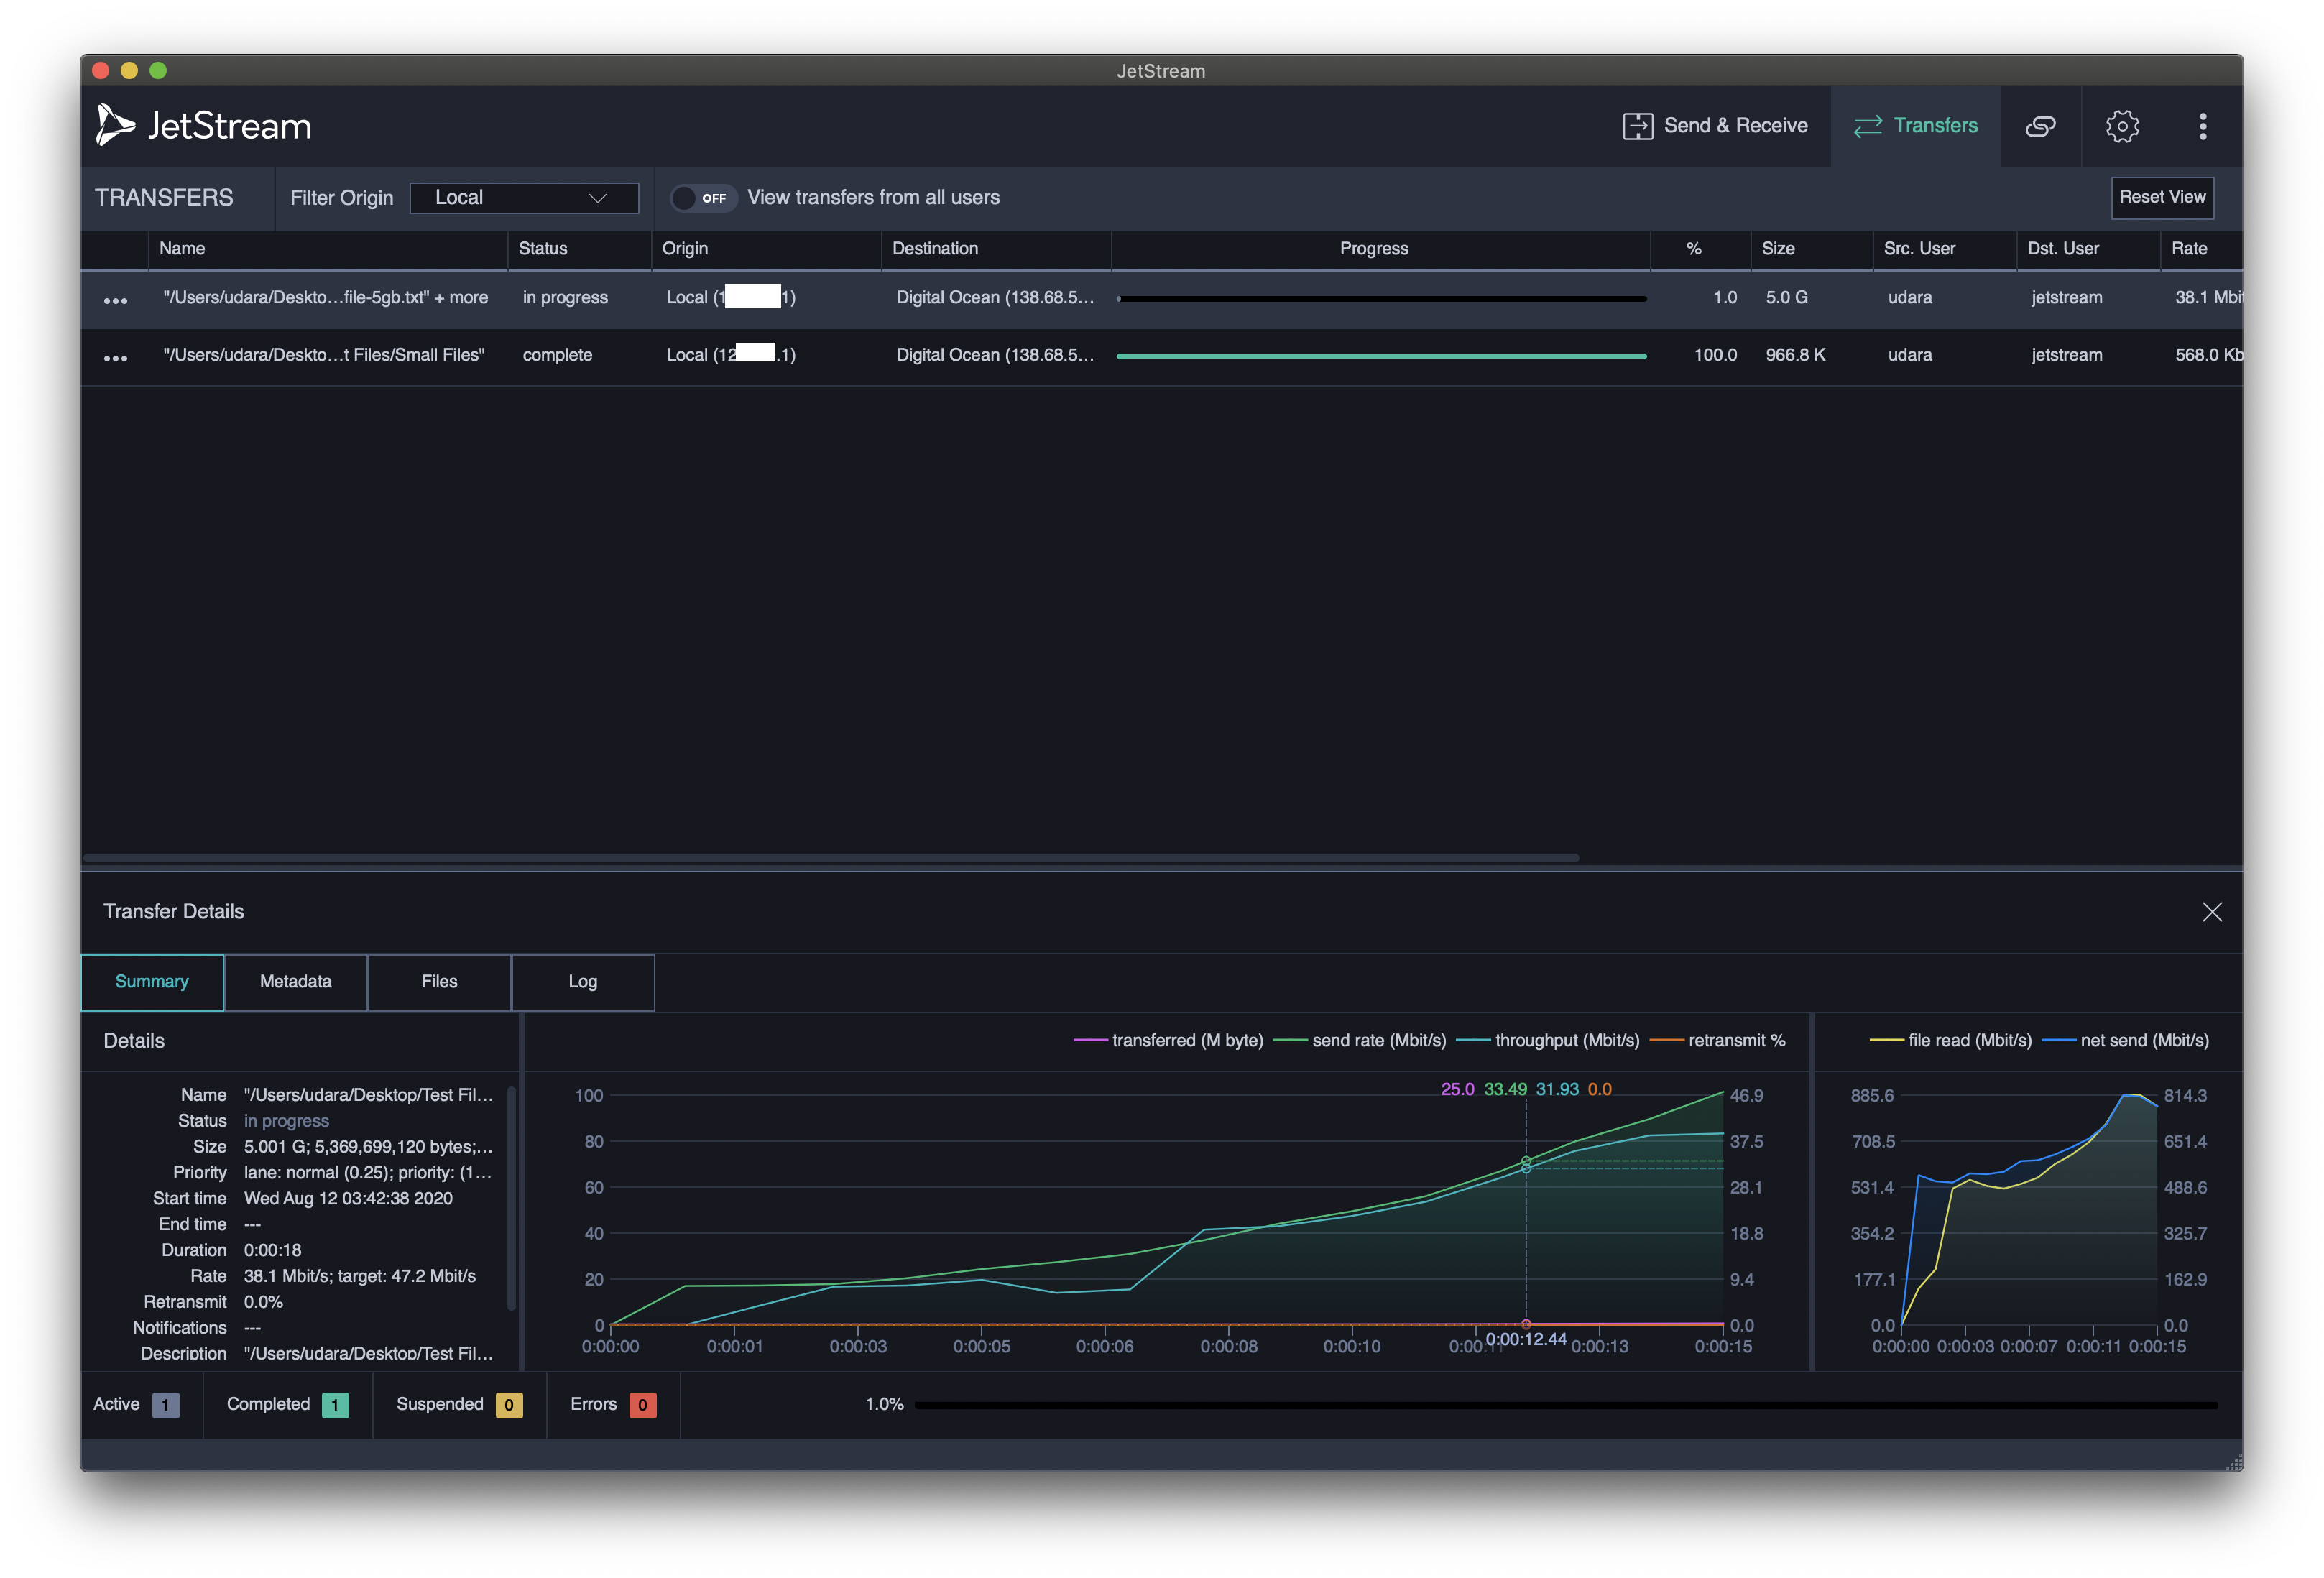Click progress bar of the in-progress transfer
Screen dimensions: 2324x1578
(1381, 298)
